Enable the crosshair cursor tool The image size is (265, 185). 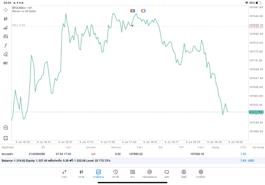tap(6, 10)
